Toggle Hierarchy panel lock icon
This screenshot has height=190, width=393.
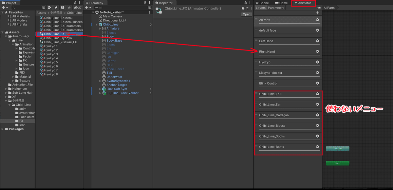tap(145, 3)
